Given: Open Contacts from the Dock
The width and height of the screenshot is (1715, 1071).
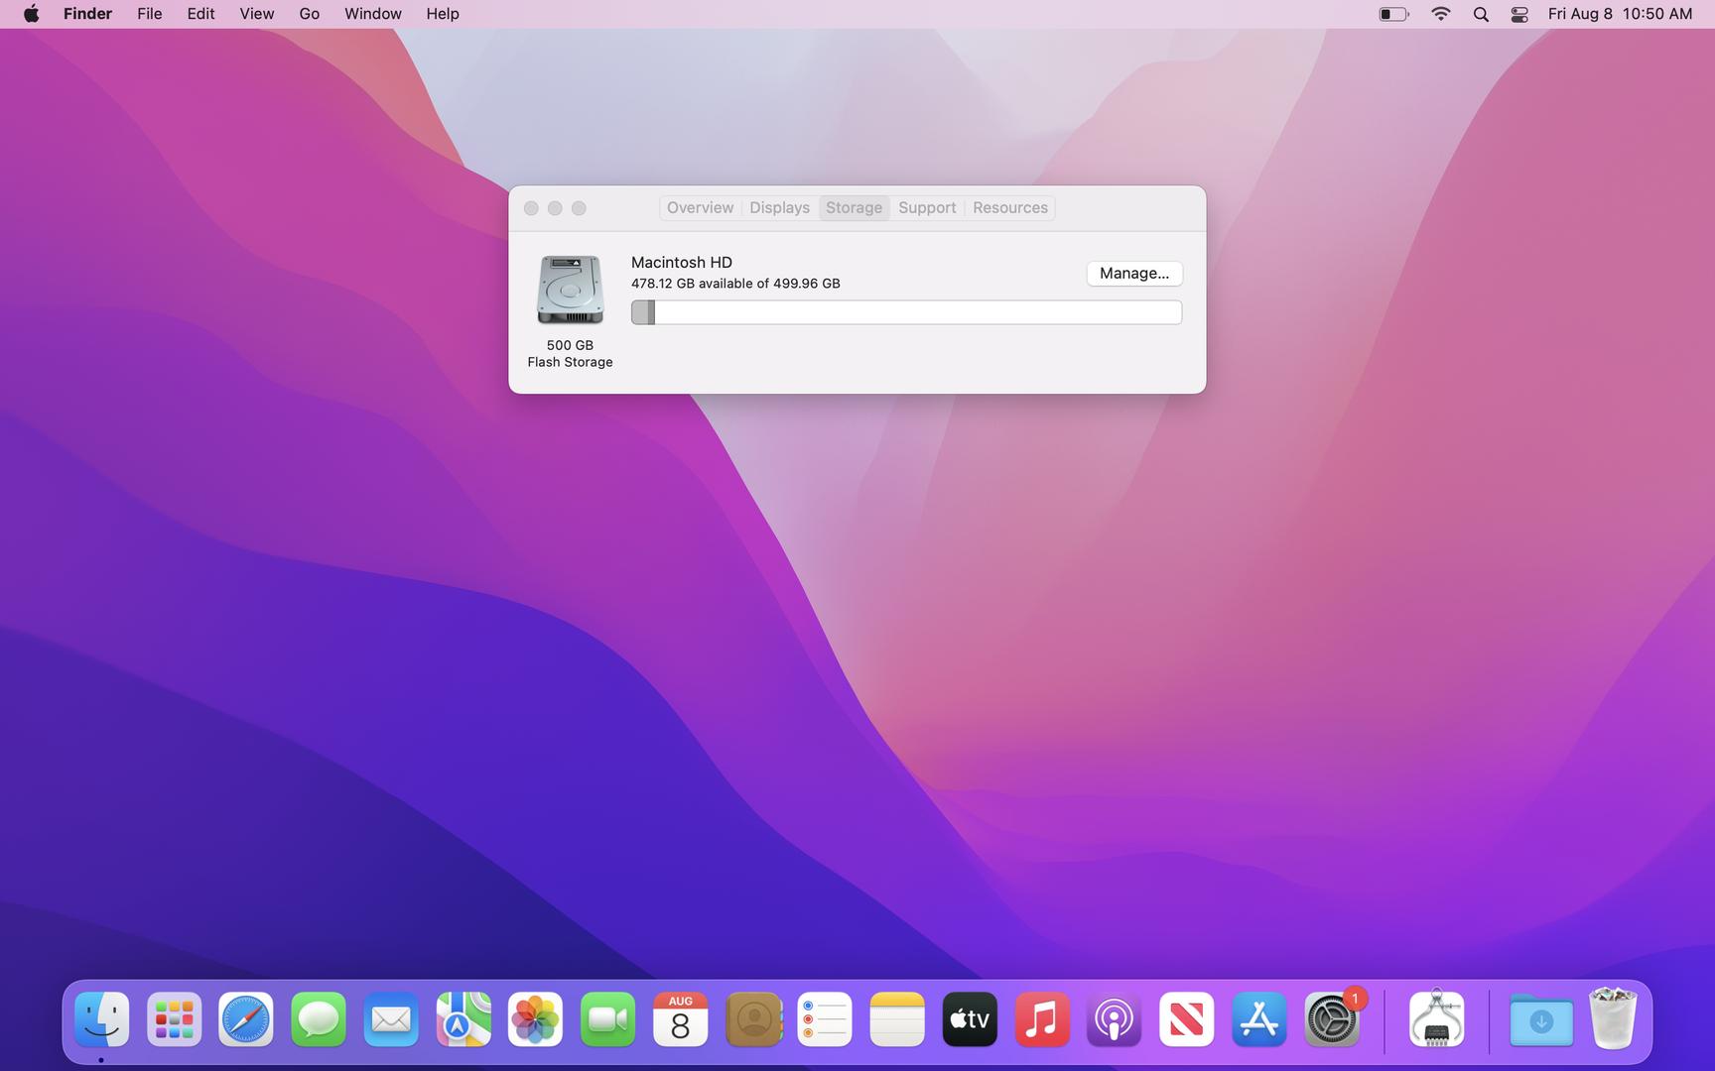Looking at the screenshot, I should pyautogui.click(x=753, y=1019).
